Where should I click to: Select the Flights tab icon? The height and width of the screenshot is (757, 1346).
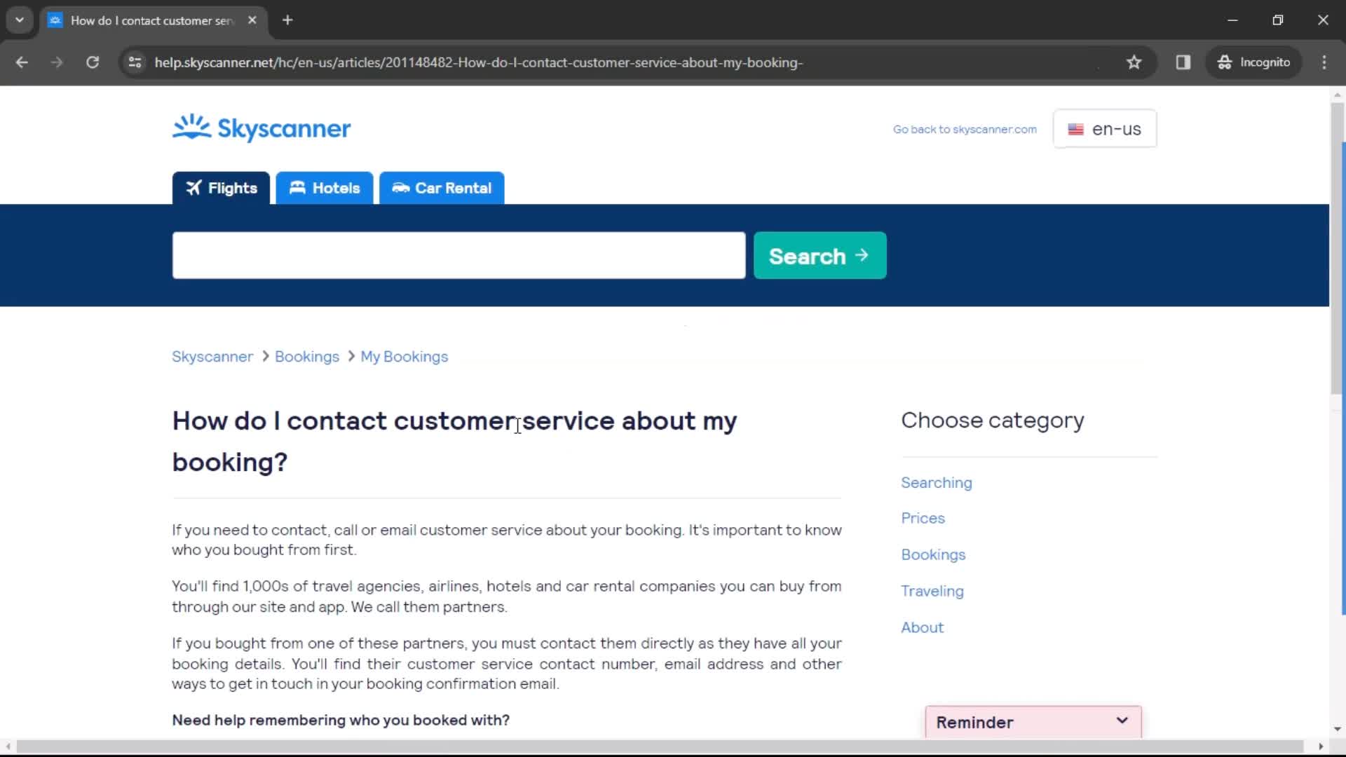(193, 188)
